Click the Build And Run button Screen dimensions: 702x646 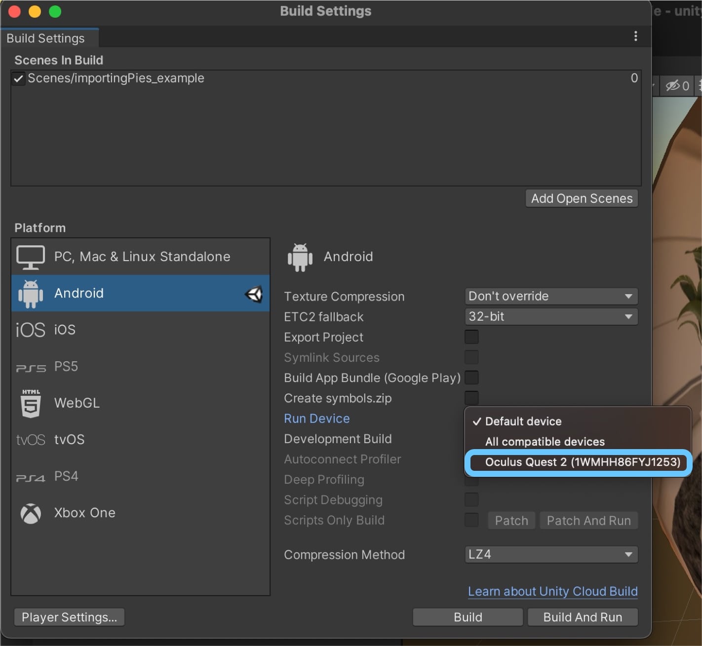[583, 617]
